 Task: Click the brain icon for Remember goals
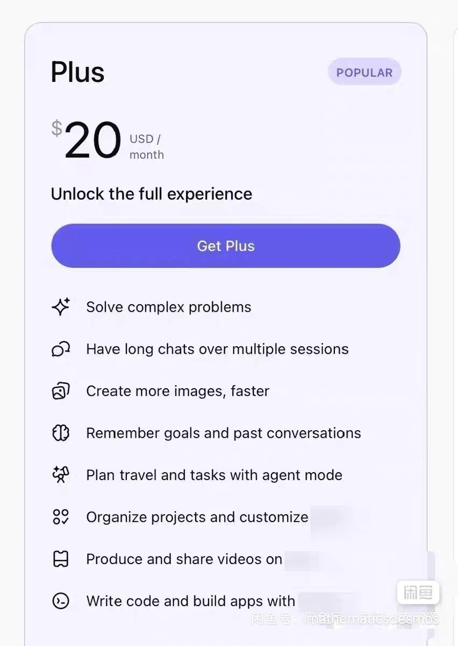[x=61, y=433]
